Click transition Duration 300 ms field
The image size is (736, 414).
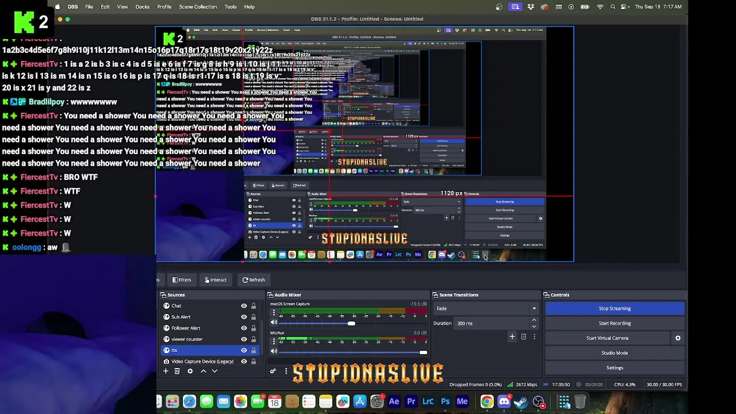(x=492, y=323)
